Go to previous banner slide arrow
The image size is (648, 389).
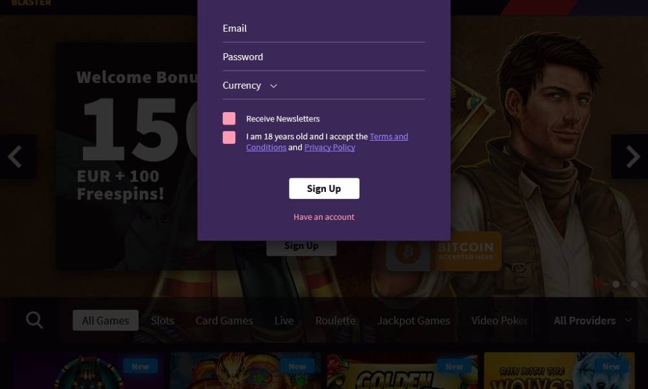(x=16, y=157)
